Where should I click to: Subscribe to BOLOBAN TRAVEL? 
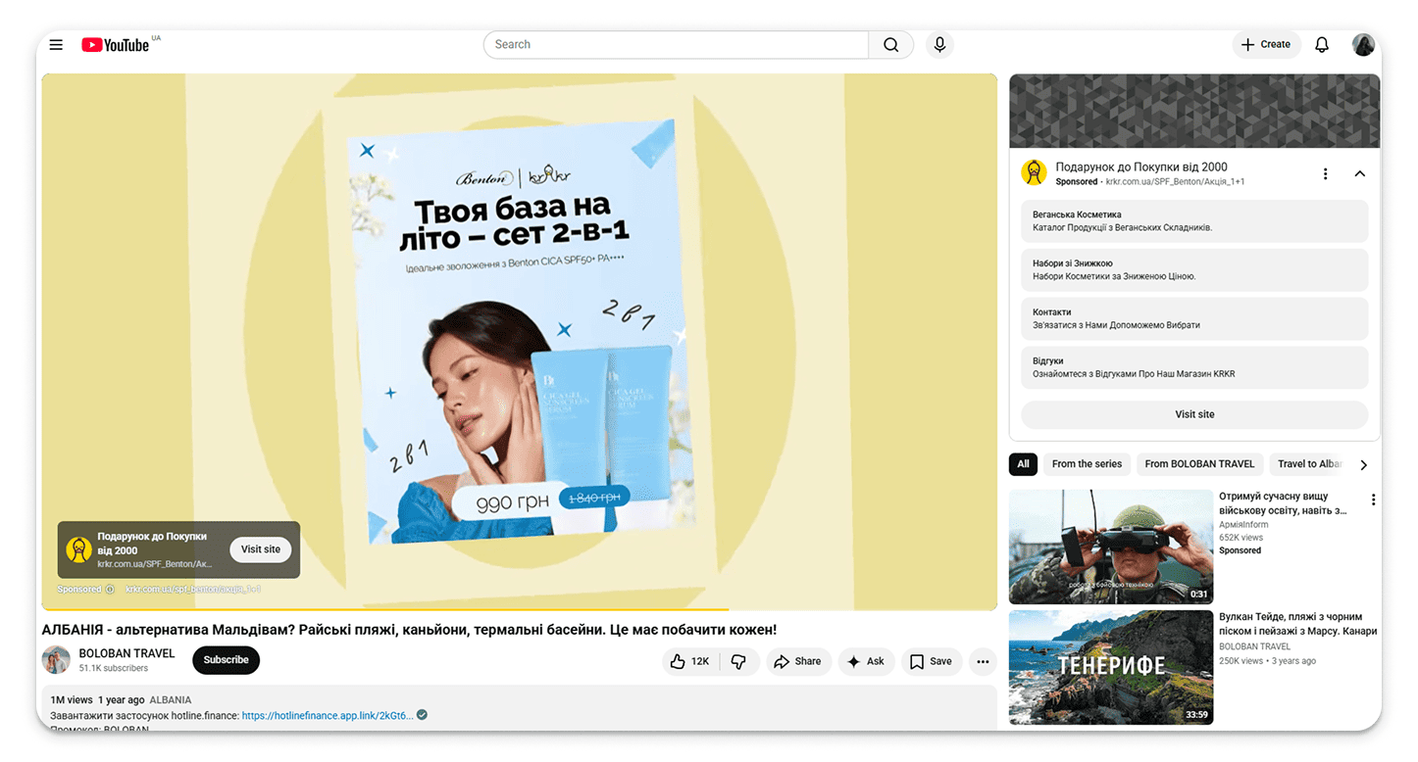point(226,660)
